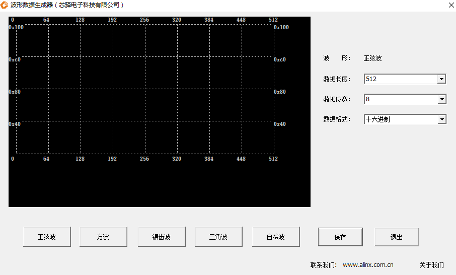Click the 256 marker on top axis
This screenshot has height=275, width=456.
(x=144, y=20)
